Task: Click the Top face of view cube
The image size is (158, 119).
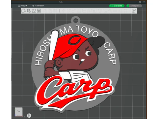Action: point(19,111)
